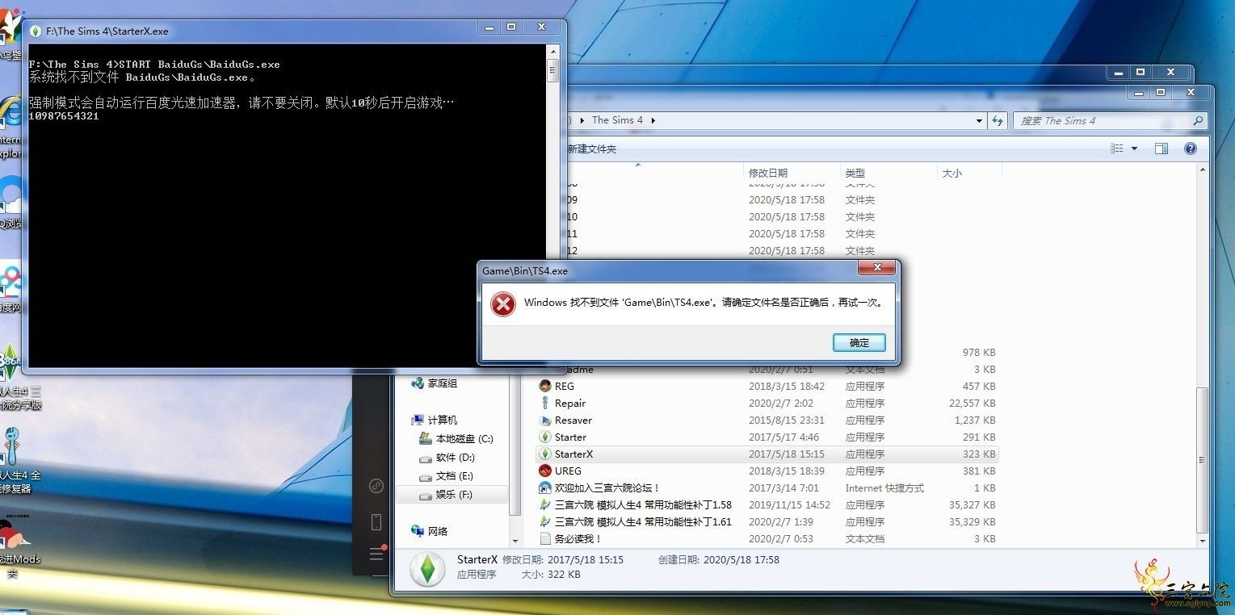Viewport: 1235px width, 615px height.
Task: Open the view options dropdown arrow
Action: [x=1134, y=149]
